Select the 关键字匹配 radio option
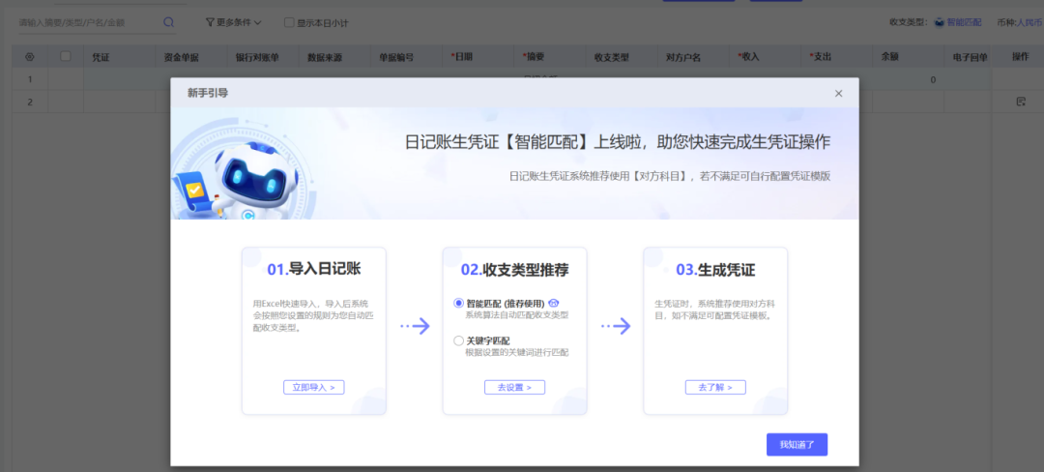 coord(458,340)
